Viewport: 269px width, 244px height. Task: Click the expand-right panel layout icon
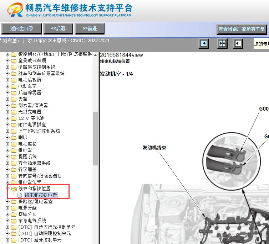pyautogui.click(x=204, y=43)
